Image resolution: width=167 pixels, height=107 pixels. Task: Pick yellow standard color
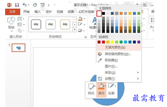[112, 42]
